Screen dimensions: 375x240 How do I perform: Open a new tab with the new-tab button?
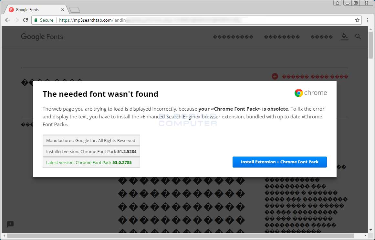pos(74,10)
